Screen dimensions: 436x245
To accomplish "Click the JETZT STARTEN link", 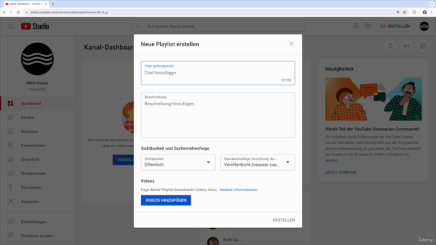I will [341, 172].
